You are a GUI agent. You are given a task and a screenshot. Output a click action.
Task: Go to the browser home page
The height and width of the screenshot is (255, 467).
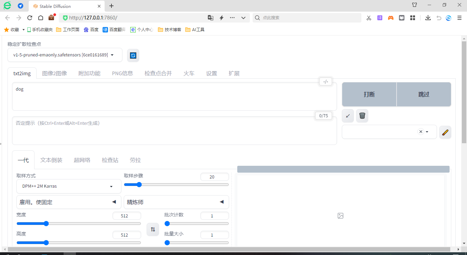tap(40, 18)
